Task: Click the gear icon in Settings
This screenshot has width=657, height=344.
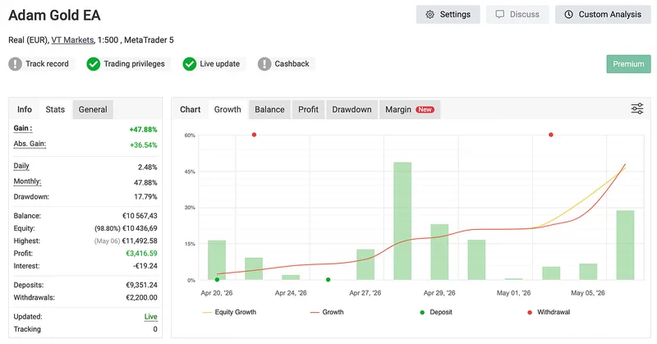Action: [x=430, y=15]
